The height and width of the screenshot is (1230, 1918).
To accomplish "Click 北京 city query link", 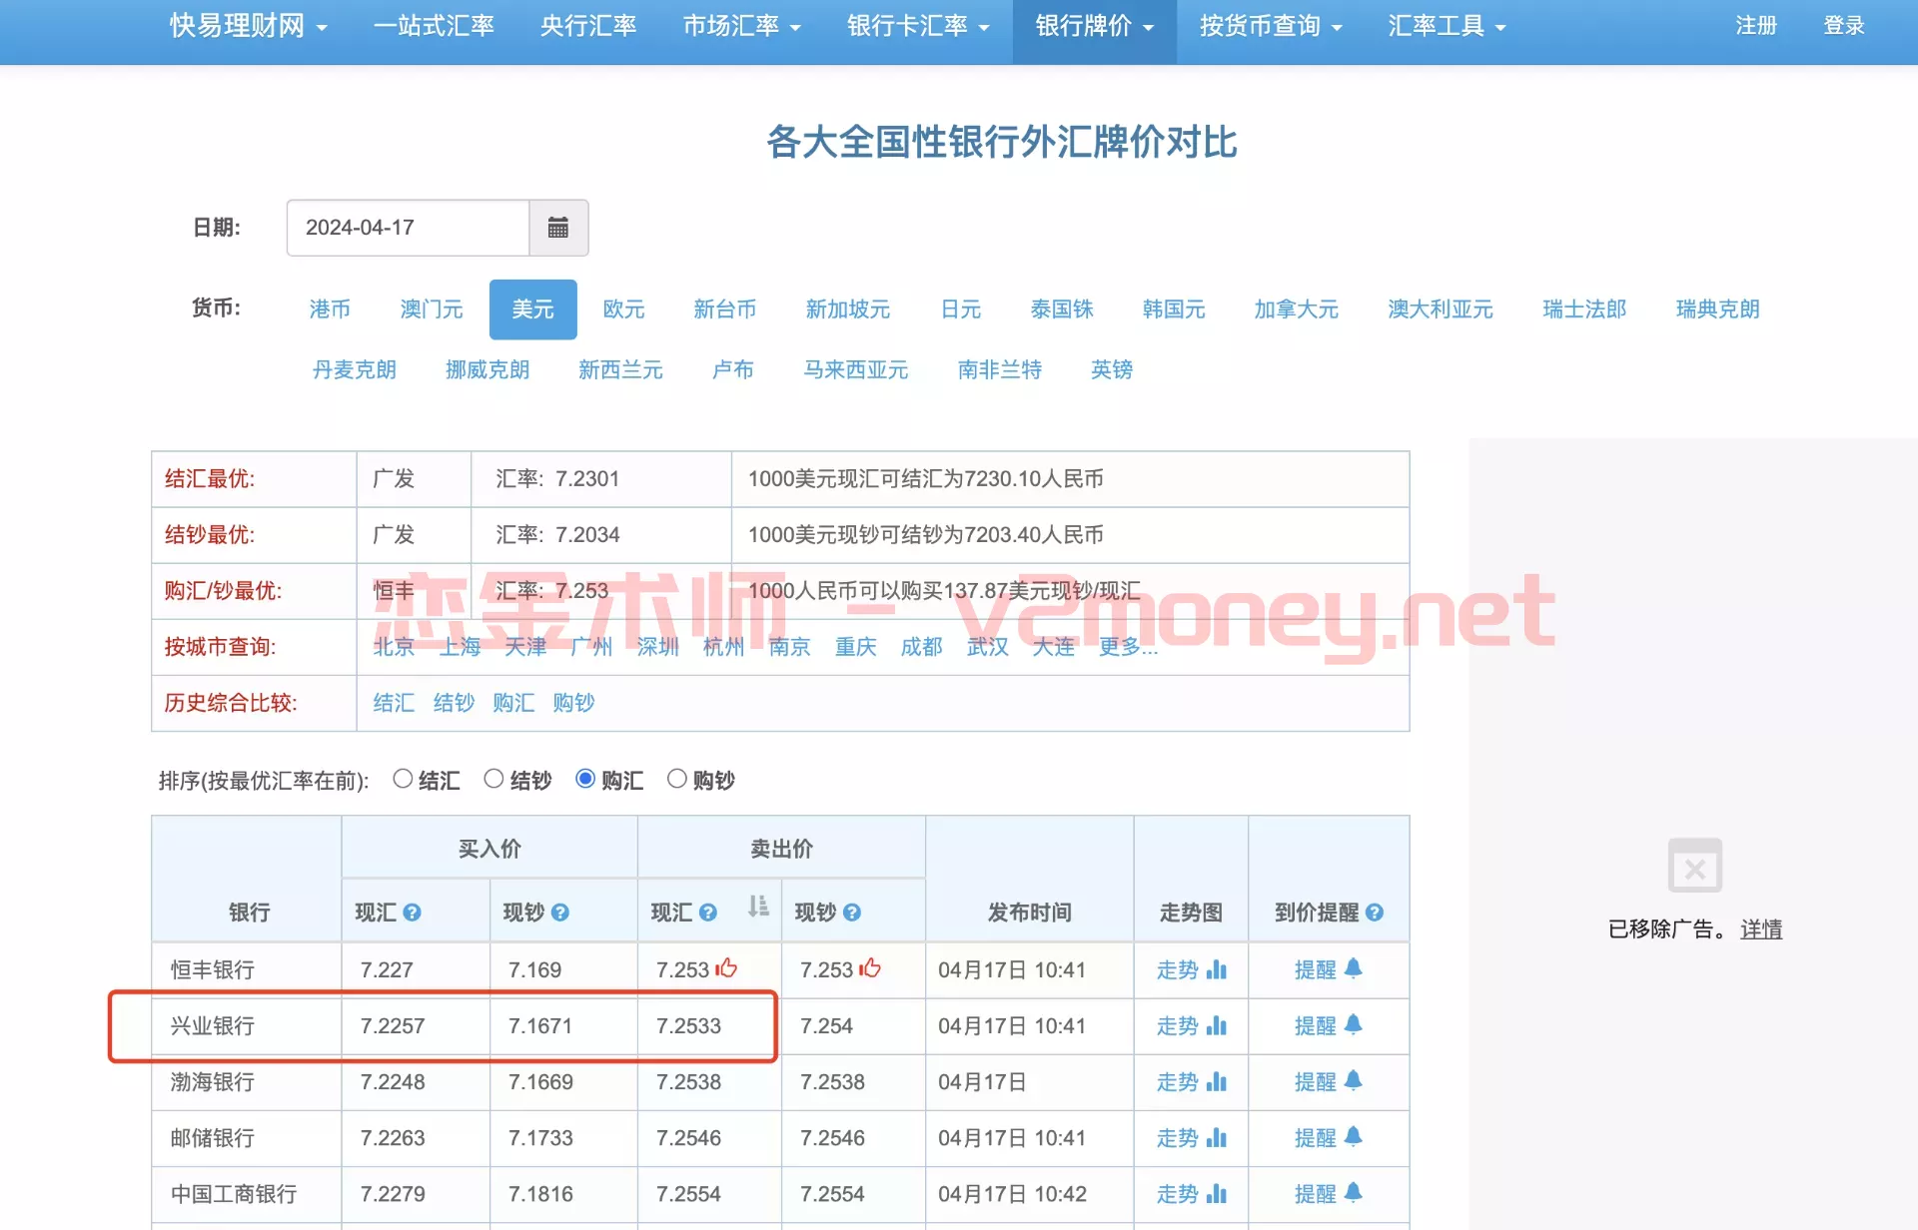I will (394, 647).
